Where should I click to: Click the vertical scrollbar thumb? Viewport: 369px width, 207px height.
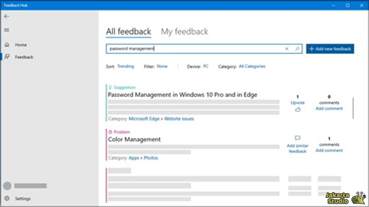(353, 108)
